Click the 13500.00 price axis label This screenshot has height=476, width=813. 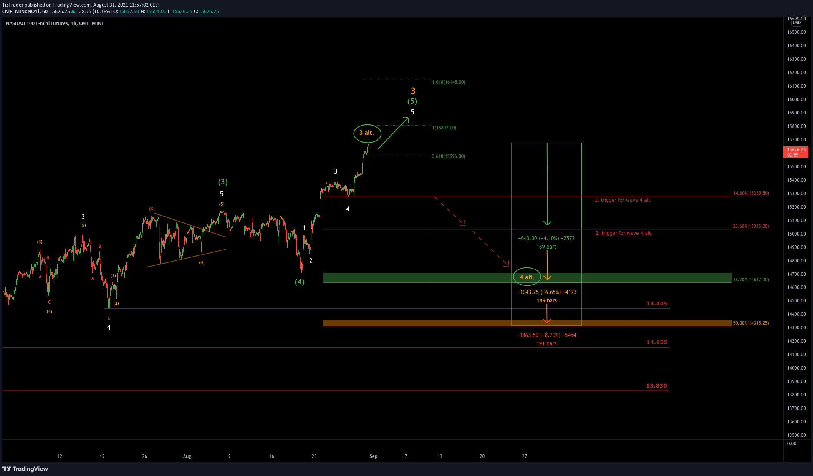pyautogui.click(x=796, y=435)
